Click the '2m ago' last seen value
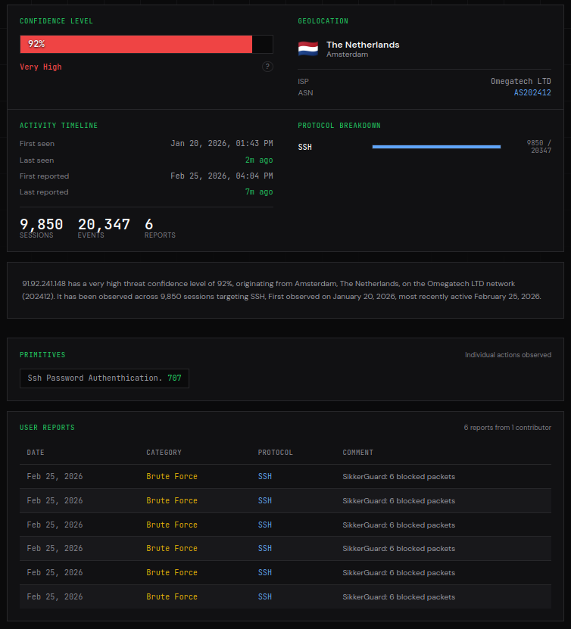Image resolution: width=571 pixels, height=629 pixels. coord(259,160)
